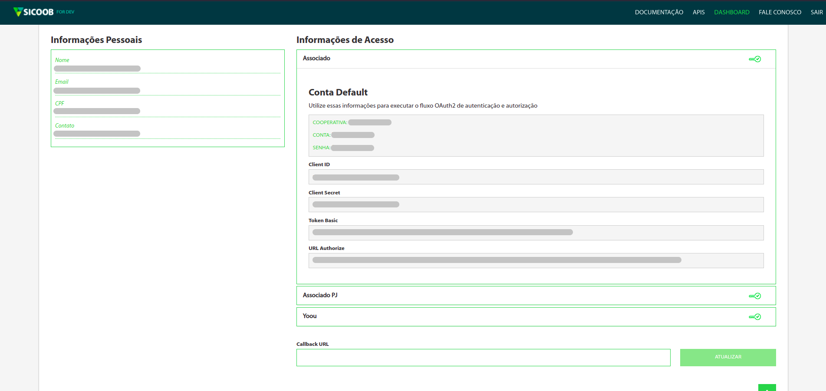Click the Nome field value
Image resolution: width=826 pixels, height=391 pixels.
pyautogui.click(x=97, y=69)
